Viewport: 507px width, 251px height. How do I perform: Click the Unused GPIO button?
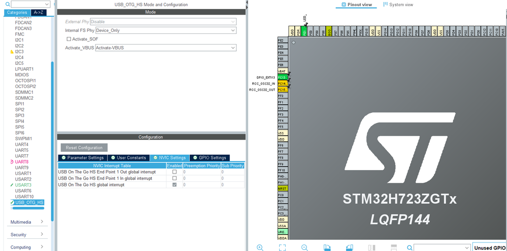click(x=490, y=247)
